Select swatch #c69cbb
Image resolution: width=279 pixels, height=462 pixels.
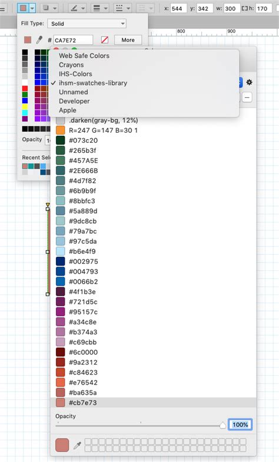click(x=153, y=342)
